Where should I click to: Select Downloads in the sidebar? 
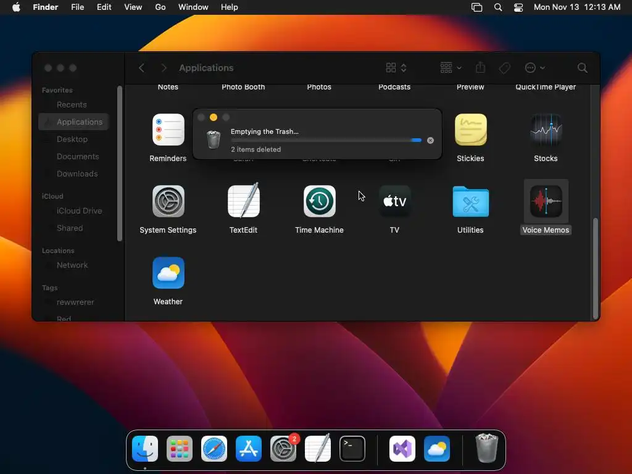pyautogui.click(x=74, y=173)
